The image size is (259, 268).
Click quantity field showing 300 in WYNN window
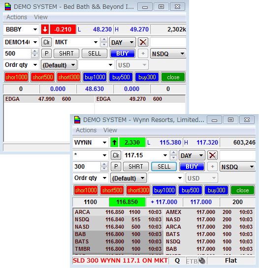[87, 167]
